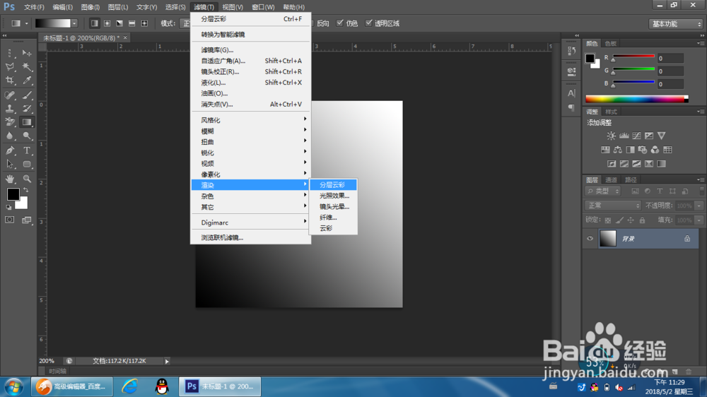The height and width of the screenshot is (397, 707).
Task: Click 浏览联机滤镜 menu entry
Action: 251,237
